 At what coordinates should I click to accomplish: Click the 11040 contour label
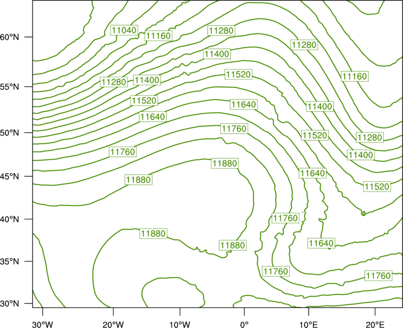click(x=124, y=30)
